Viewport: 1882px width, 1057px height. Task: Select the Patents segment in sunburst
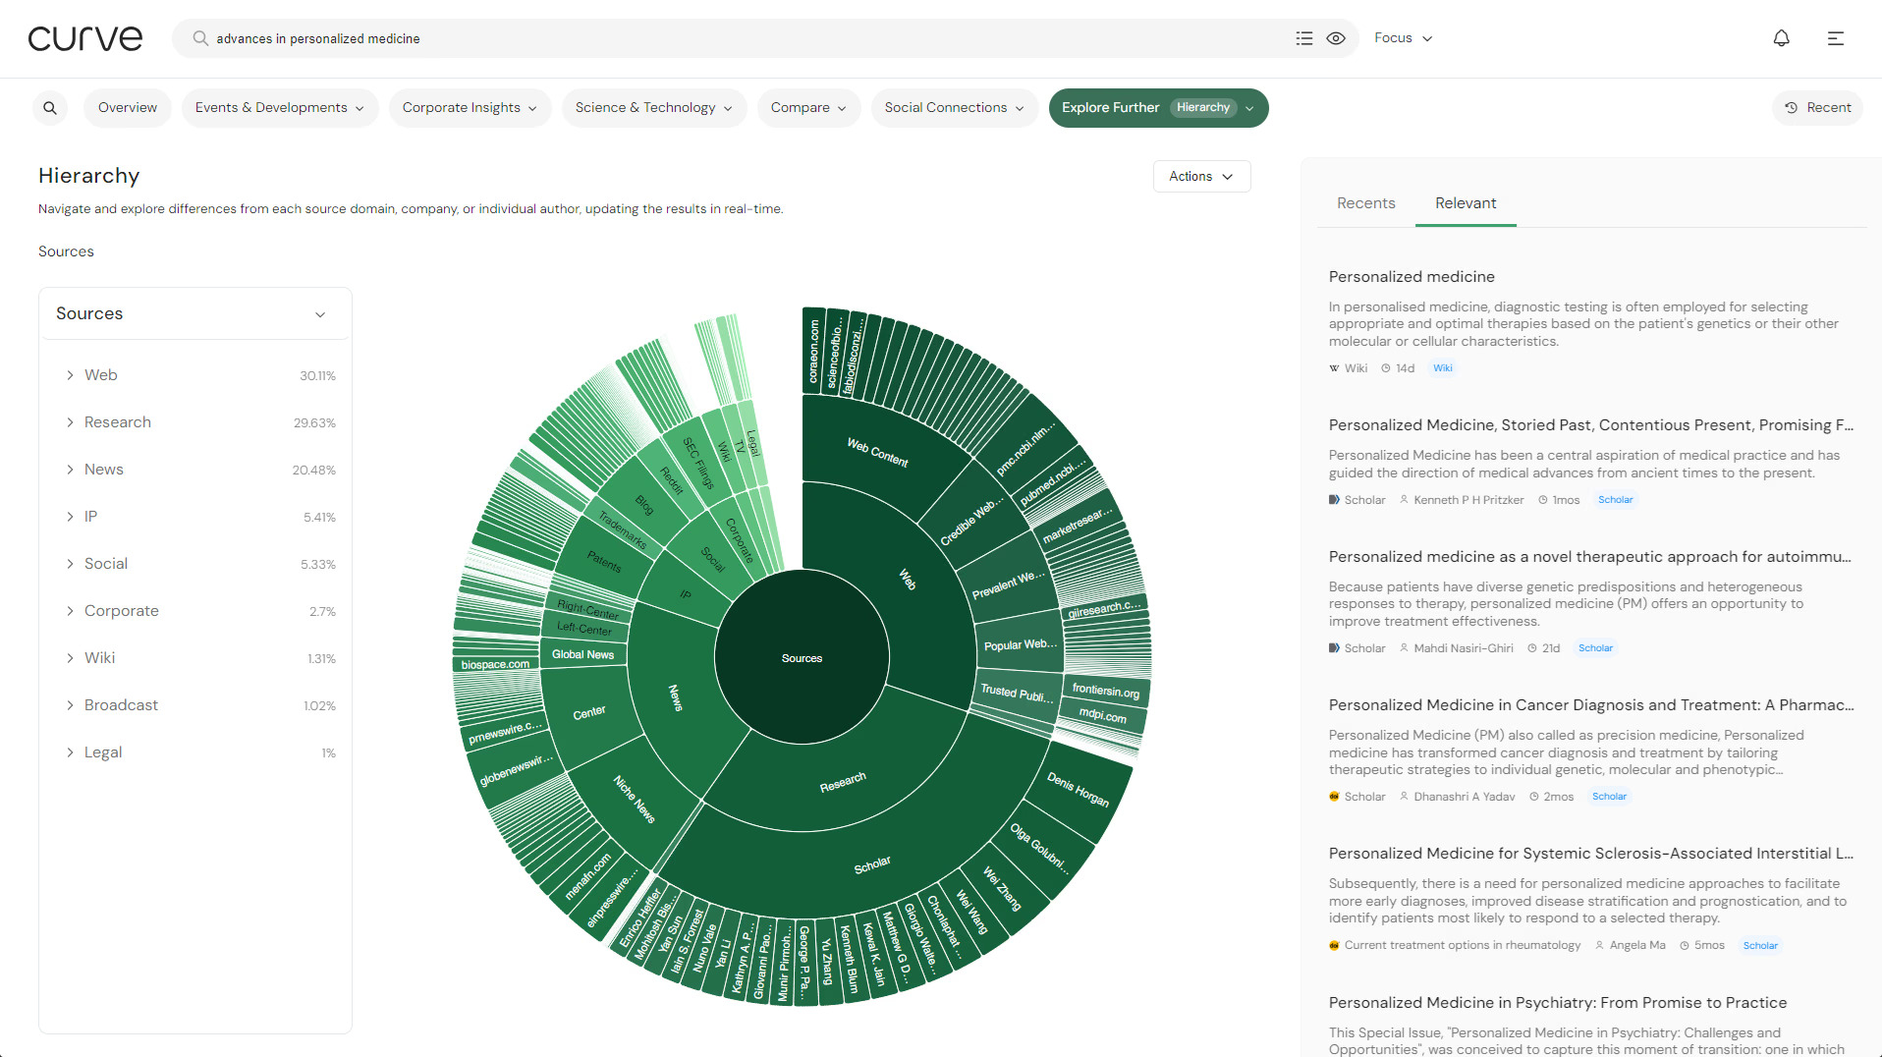(604, 561)
